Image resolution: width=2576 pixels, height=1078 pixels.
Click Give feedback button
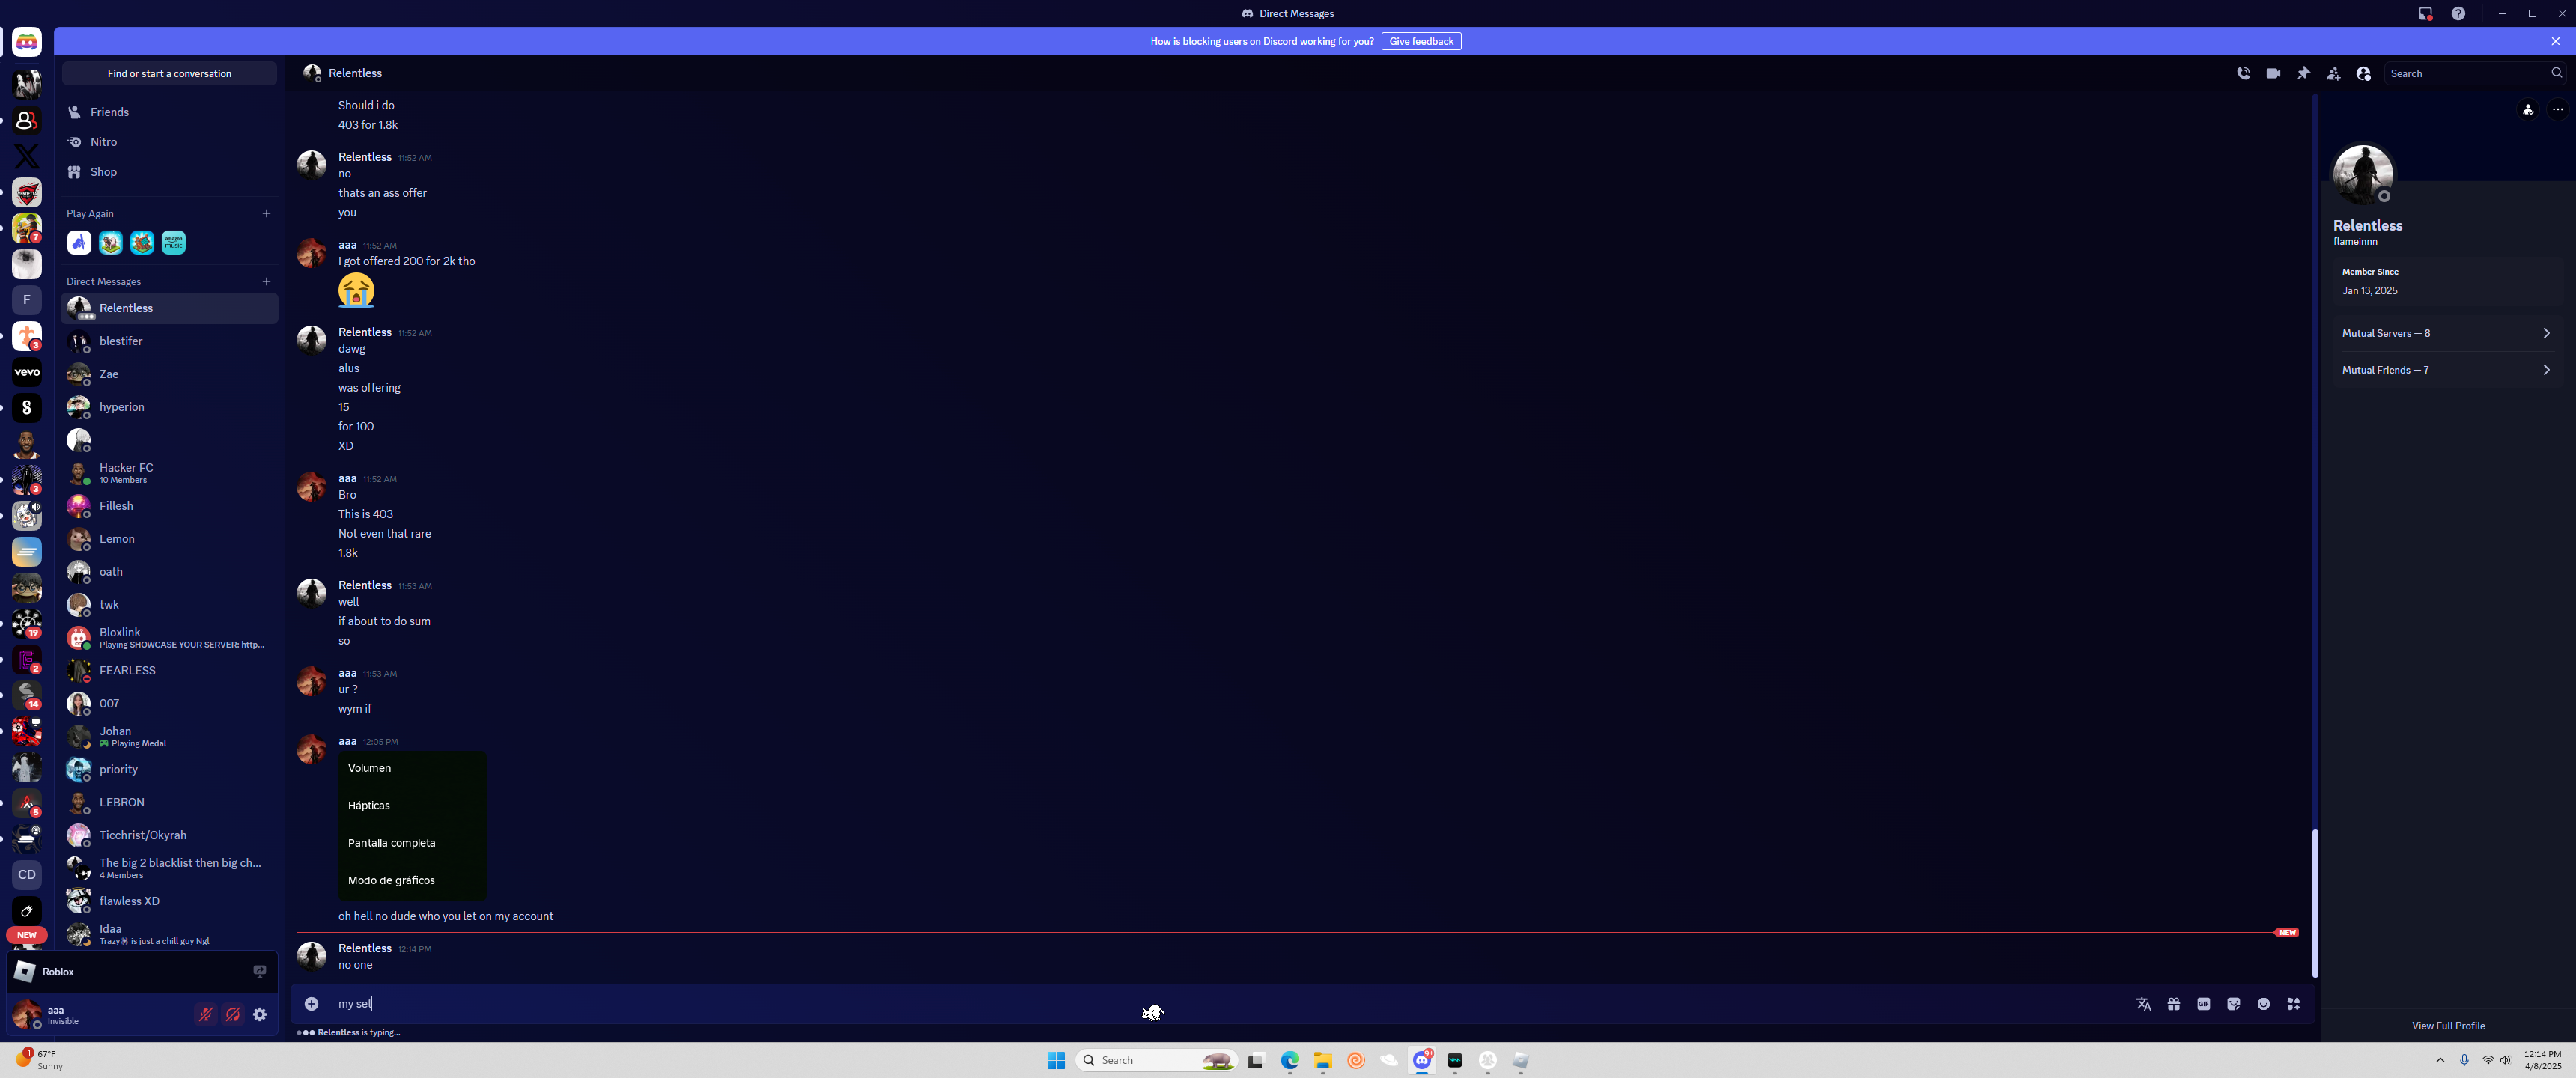pos(1420,41)
